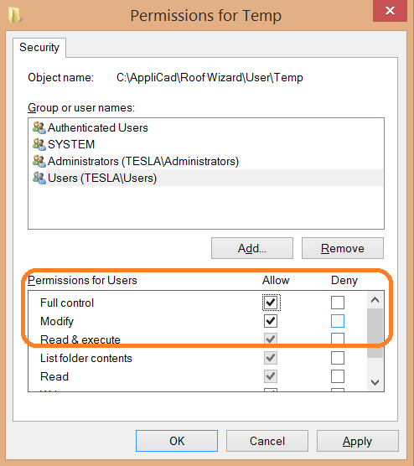Uncheck Allow for Full control
Viewport: 414px width, 466px height.
[271, 303]
